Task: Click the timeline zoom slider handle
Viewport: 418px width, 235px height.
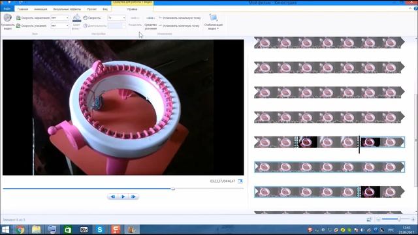Action: 399,219
